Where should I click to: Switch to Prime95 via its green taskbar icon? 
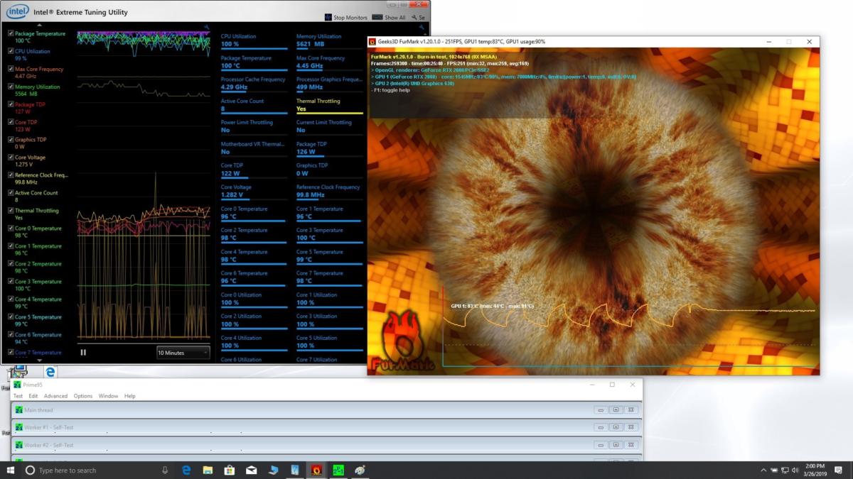click(x=338, y=470)
